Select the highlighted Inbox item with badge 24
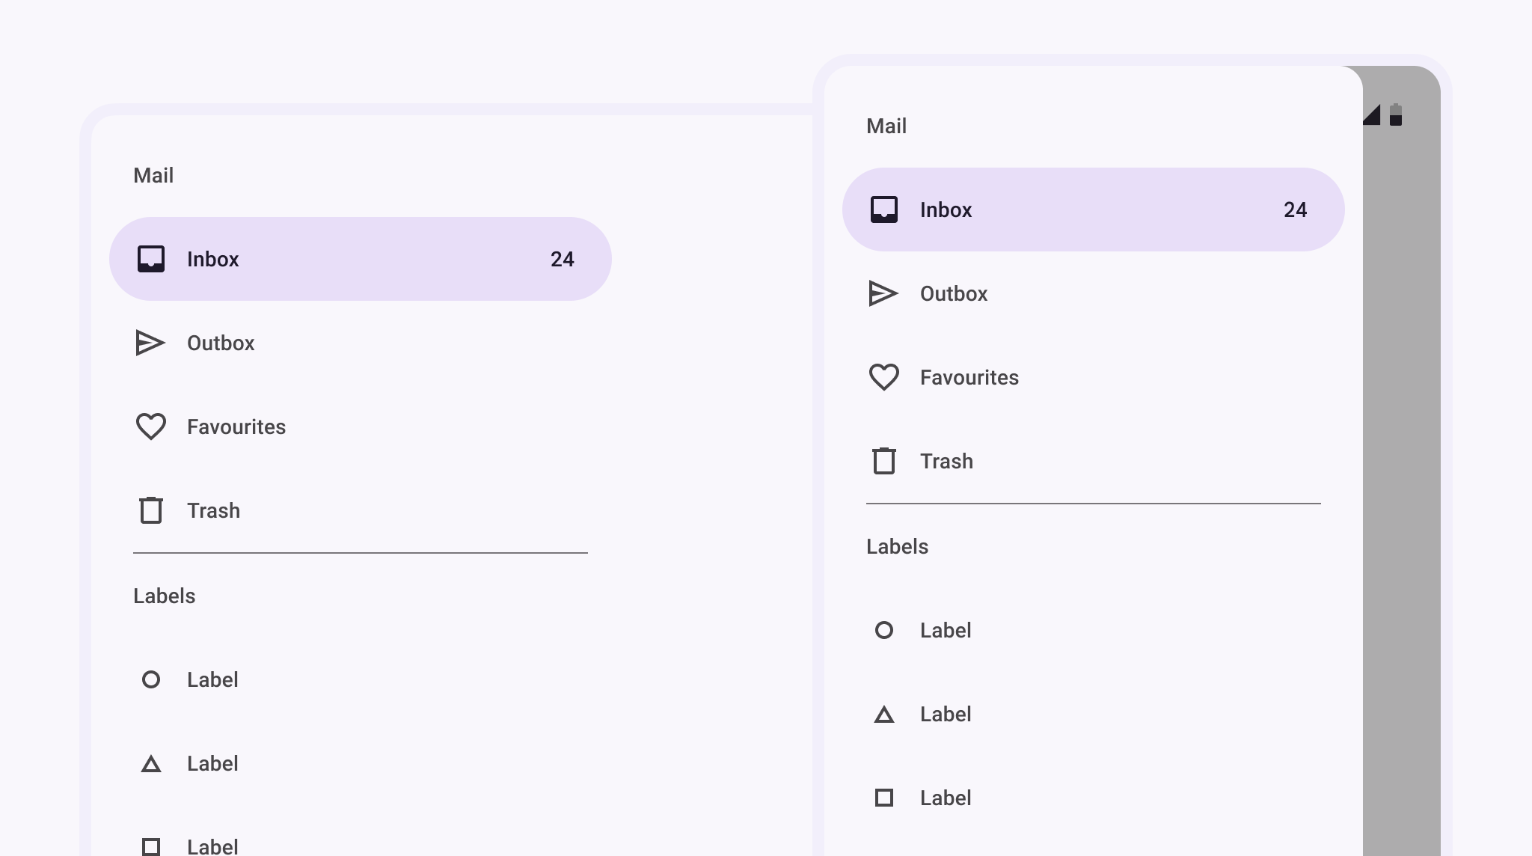1532x856 pixels. click(x=360, y=260)
